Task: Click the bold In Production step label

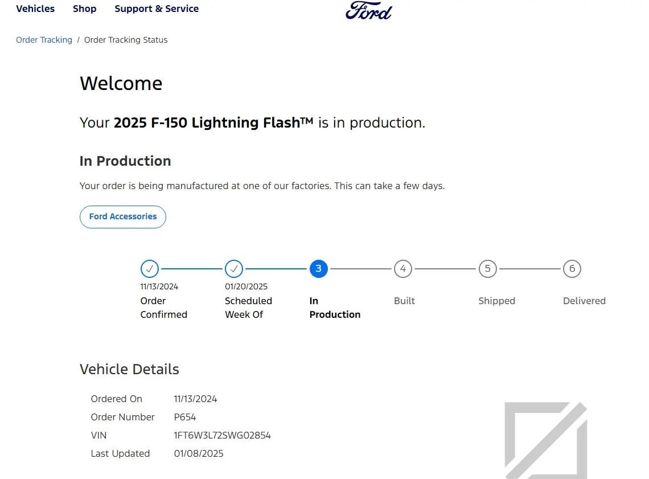Action: [x=335, y=308]
